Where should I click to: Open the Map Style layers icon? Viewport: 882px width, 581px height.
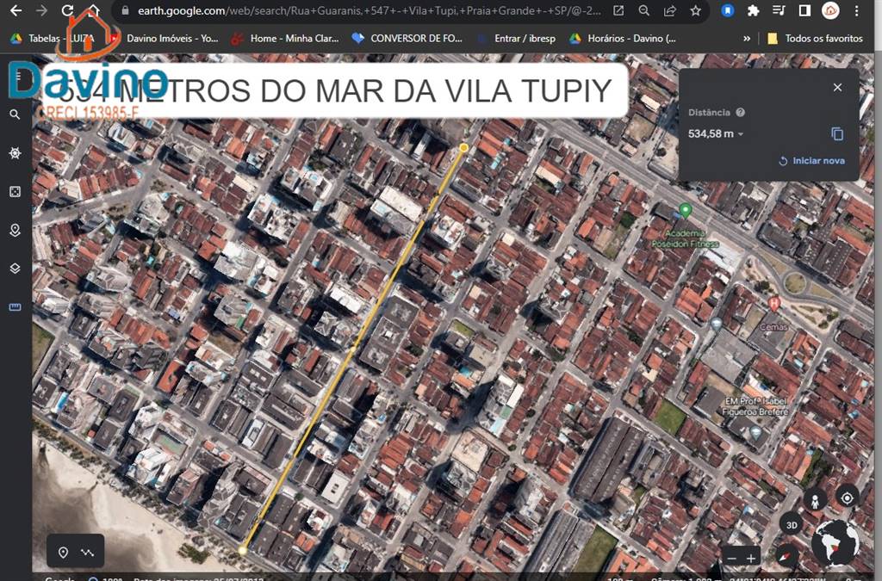16,269
